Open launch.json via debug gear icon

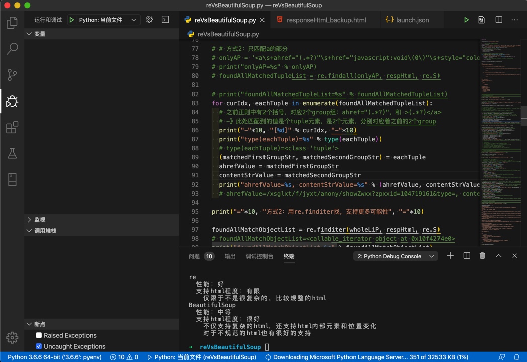[x=149, y=20]
